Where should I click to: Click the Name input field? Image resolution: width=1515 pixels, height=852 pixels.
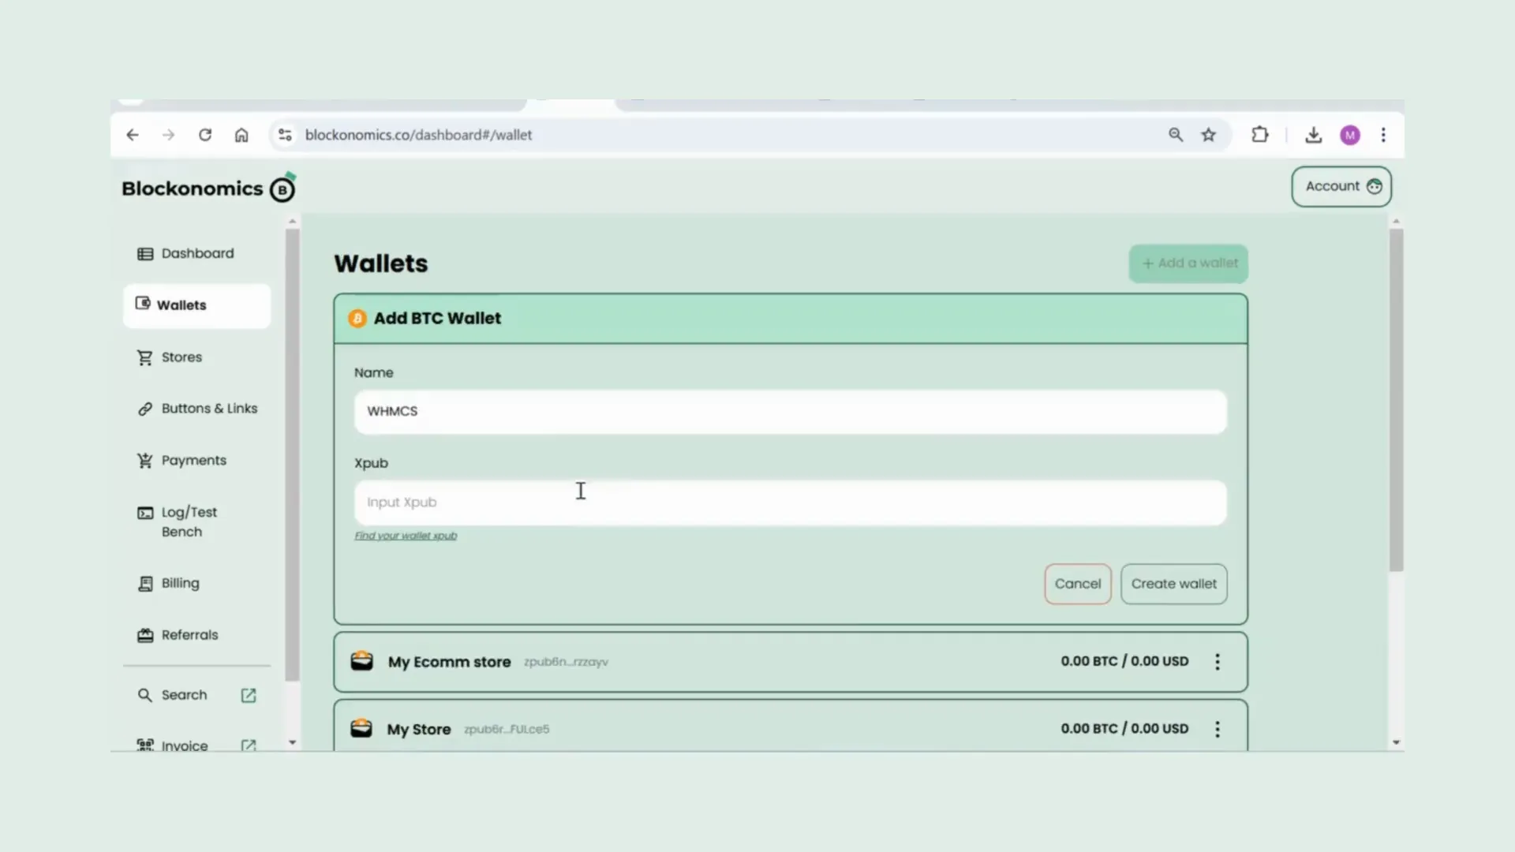click(x=790, y=410)
